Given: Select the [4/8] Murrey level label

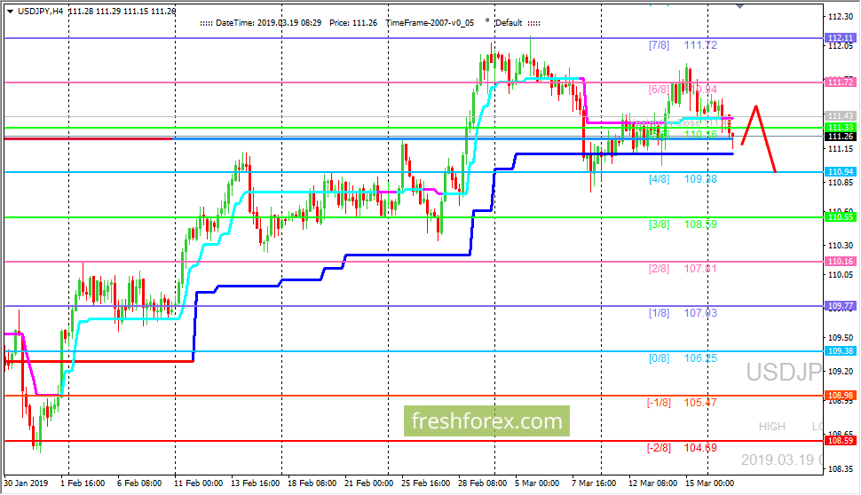Looking at the screenshot, I should [x=659, y=179].
